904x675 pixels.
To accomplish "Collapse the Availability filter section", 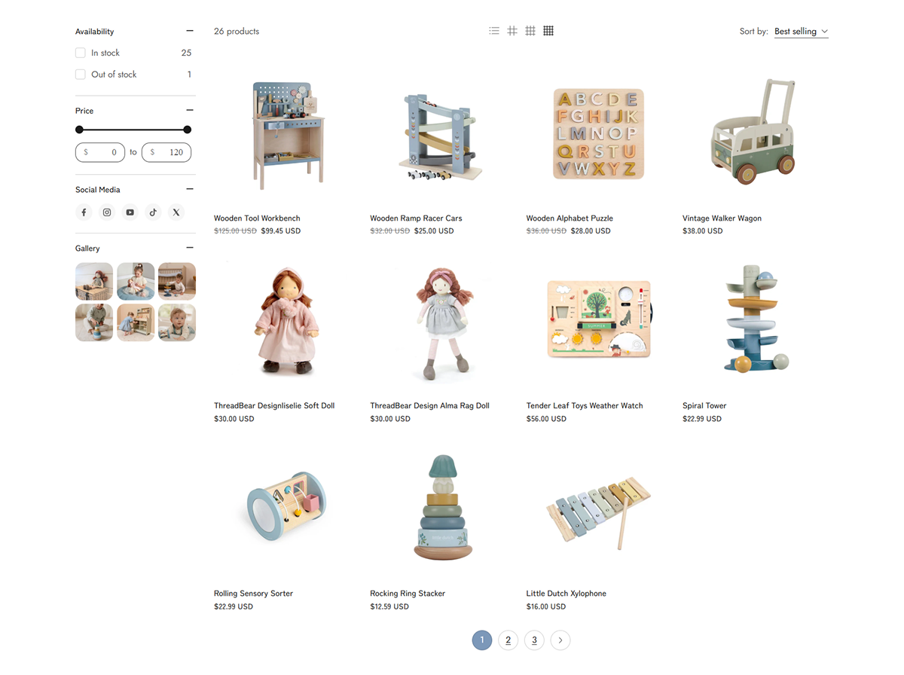I will [x=190, y=31].
